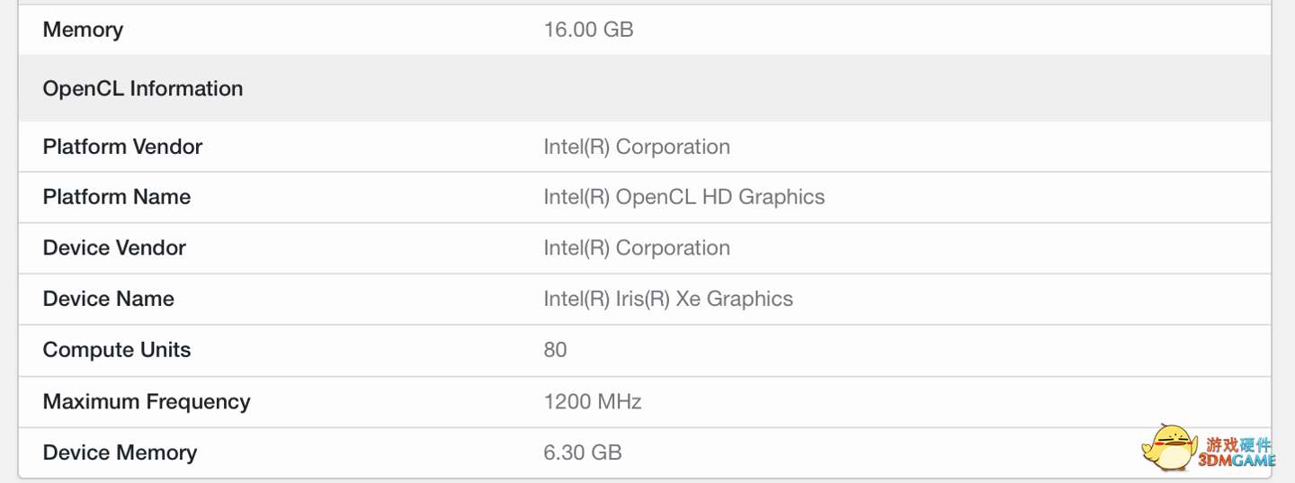The width and height of the screenshot is (1295, 483).
Task: Click the Platform Name label
Action: (x=116, y=197)
